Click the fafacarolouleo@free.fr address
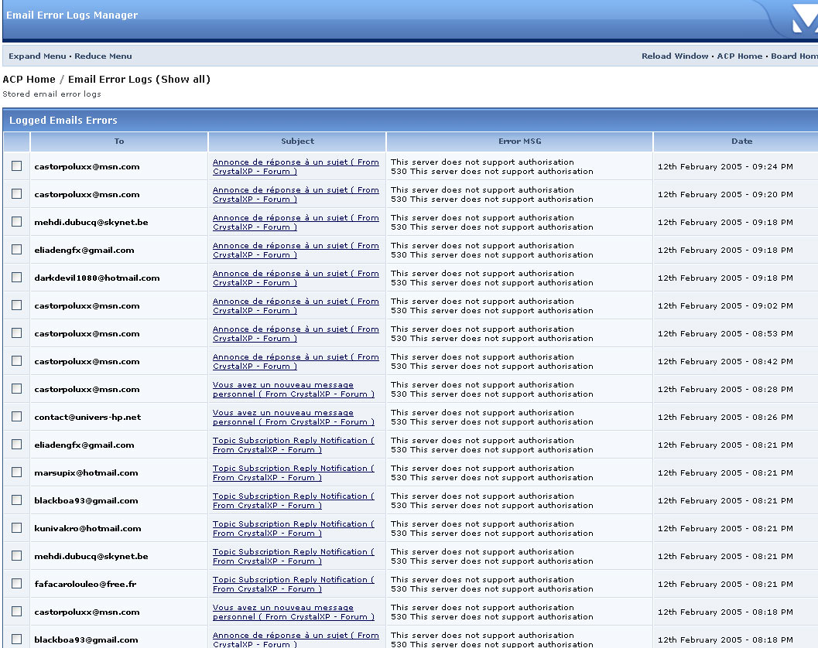This screenshot has height=648, width=818. [x=86, y=584]
